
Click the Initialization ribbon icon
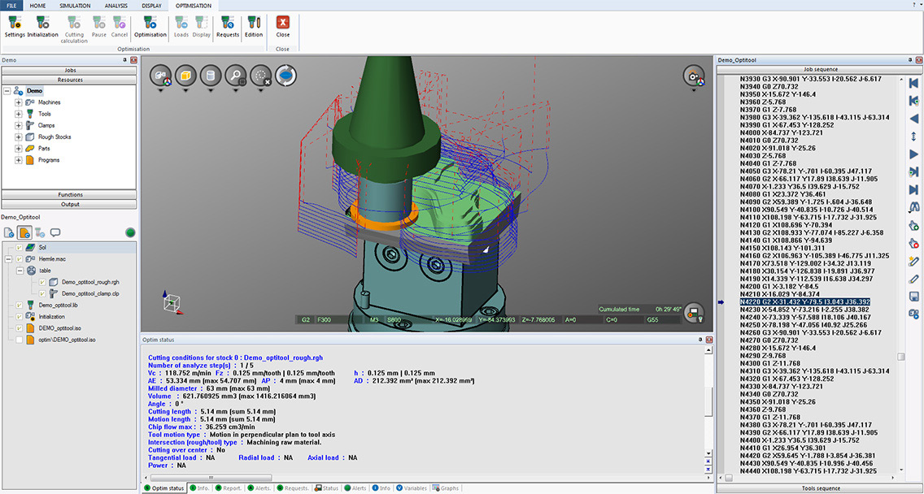click(42, 24)
